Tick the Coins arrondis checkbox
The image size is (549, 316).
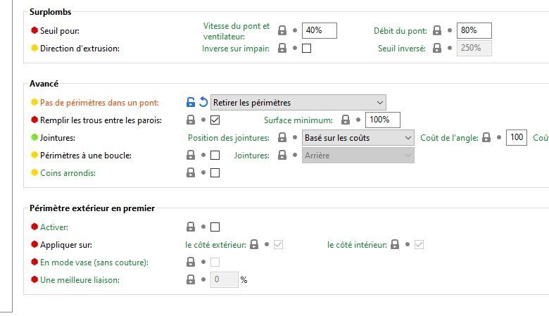[x=215, y=172]
